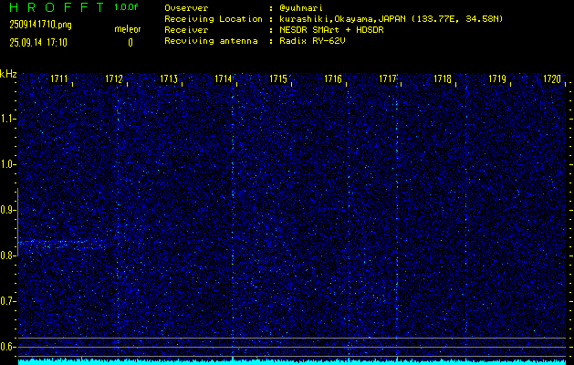Click the 1.0 kHz frequency label

pyautogui.click(x=7, y=165)
